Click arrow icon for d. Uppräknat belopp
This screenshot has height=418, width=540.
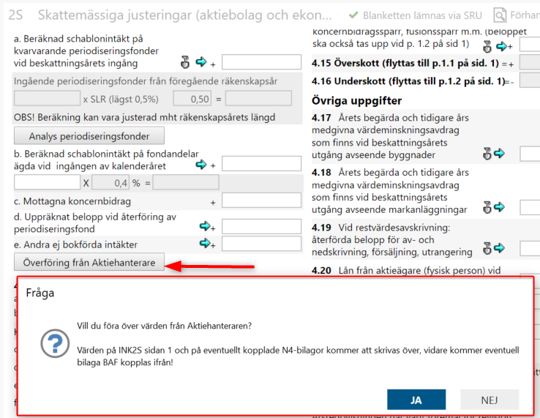click(x=205, y=226)
